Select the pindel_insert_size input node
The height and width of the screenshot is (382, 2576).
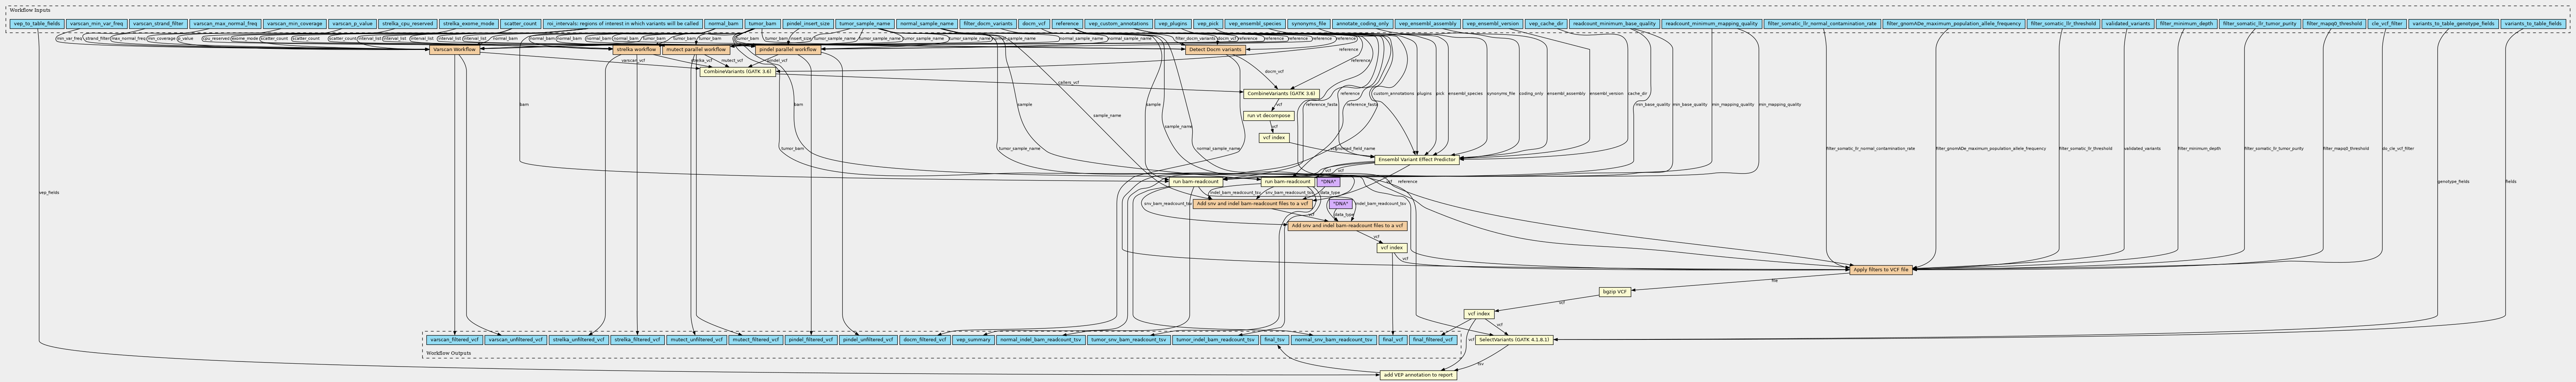pos(808,23)
